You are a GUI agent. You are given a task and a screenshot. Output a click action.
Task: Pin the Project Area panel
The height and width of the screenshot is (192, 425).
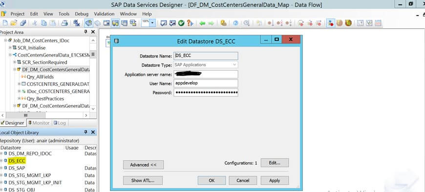click(x=85, y=32)
